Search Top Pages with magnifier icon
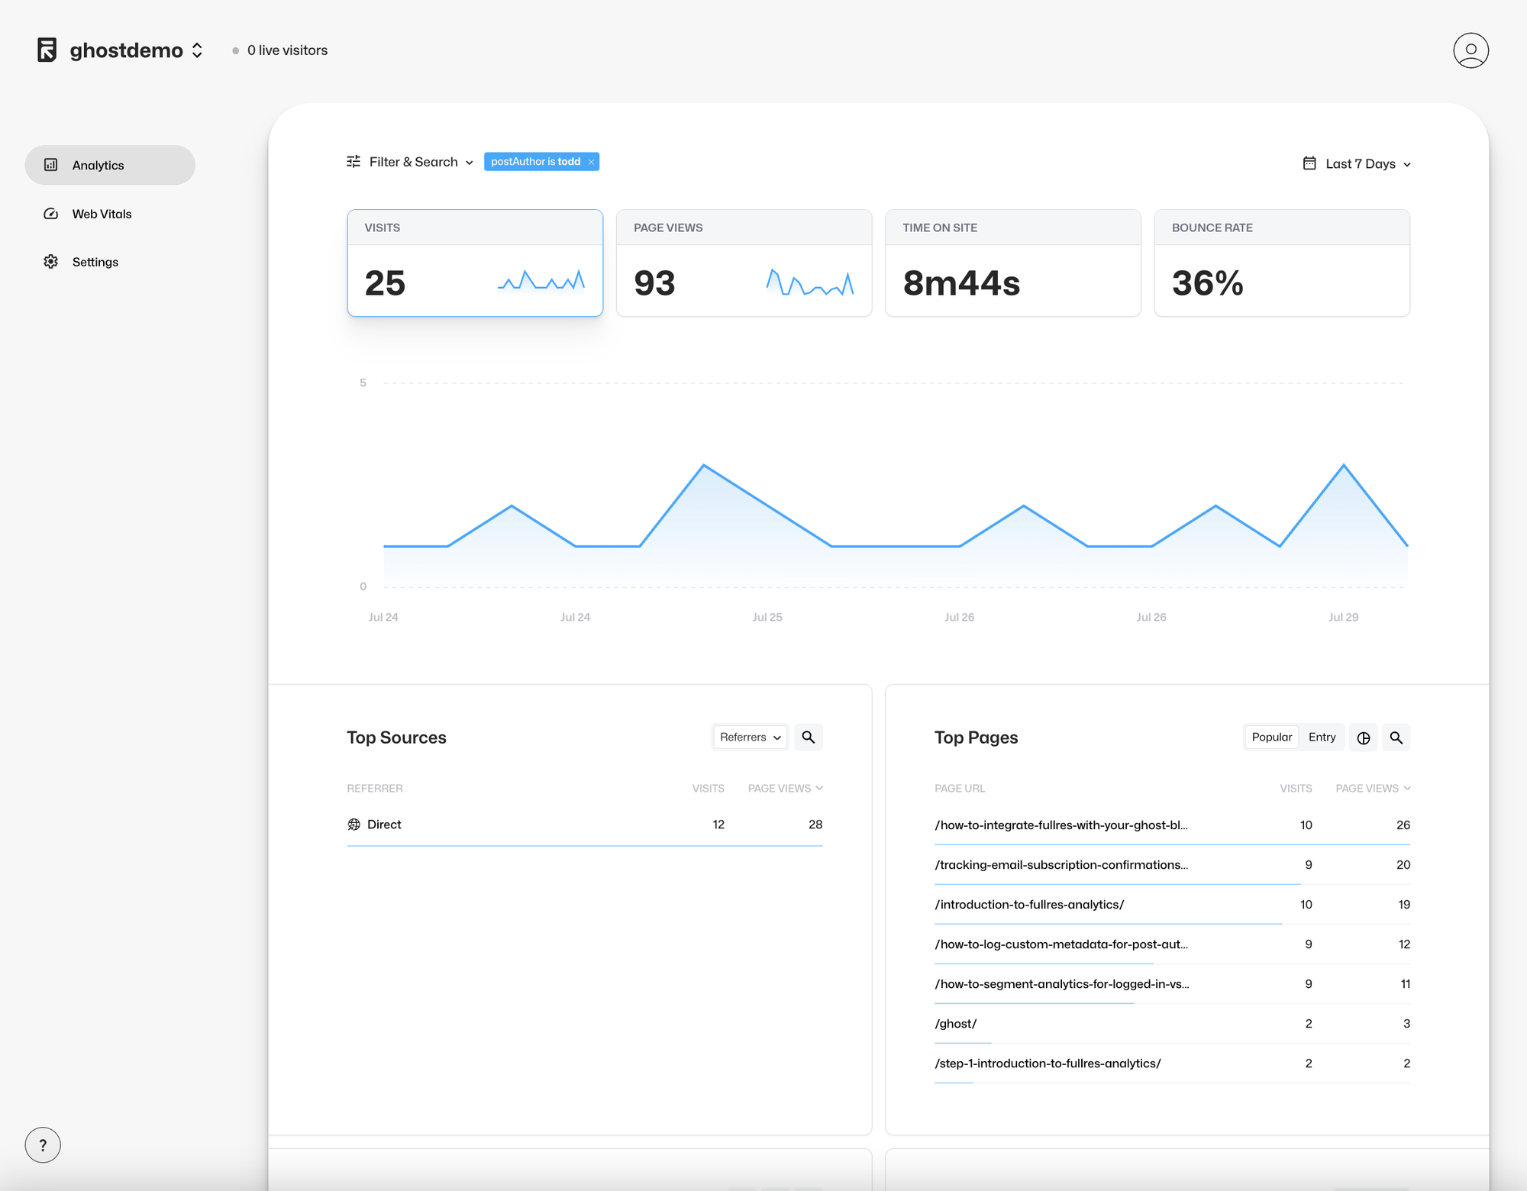Image resolution: width=1527 pixels, height=1191 pixels. 1396,738
